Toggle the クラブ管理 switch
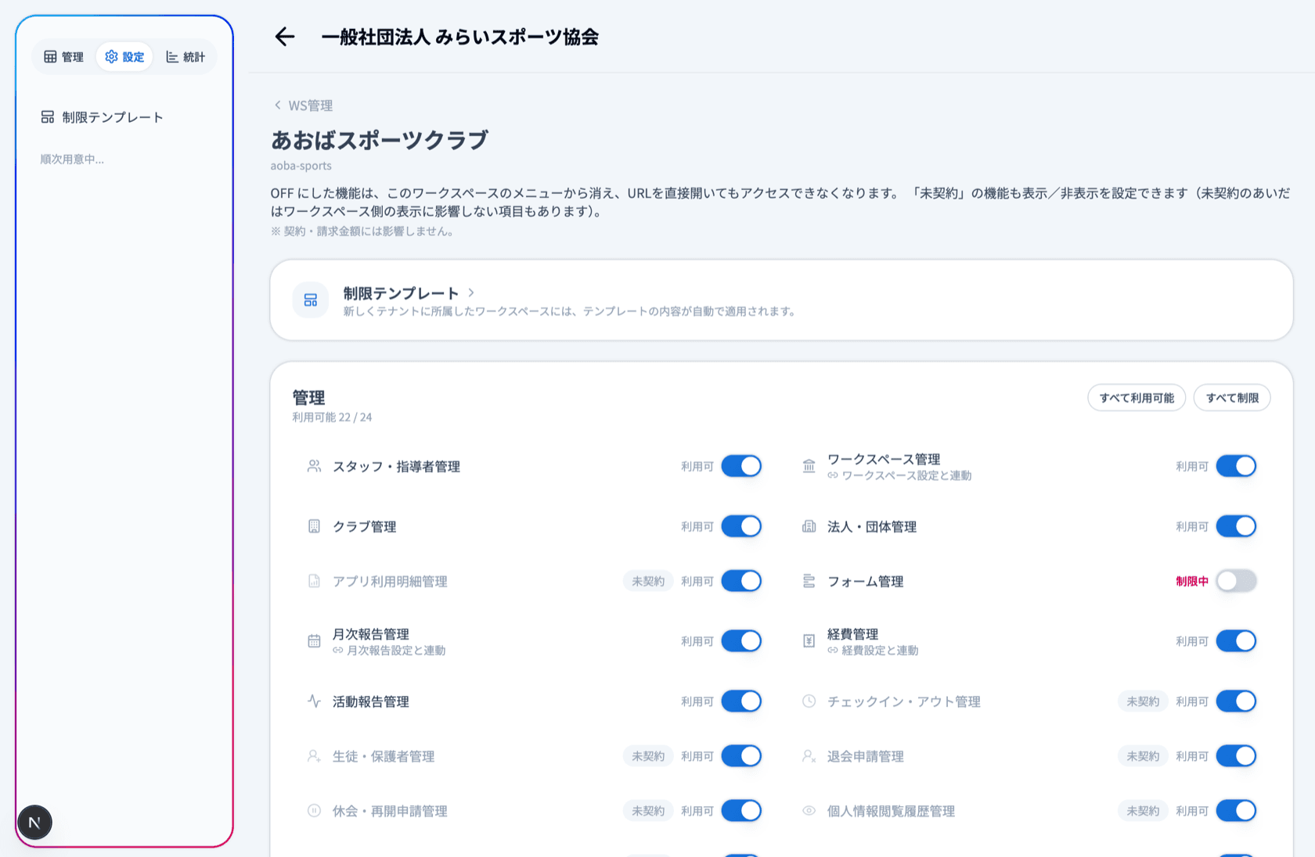This screenshot has height=857, width=1315. 741,526
